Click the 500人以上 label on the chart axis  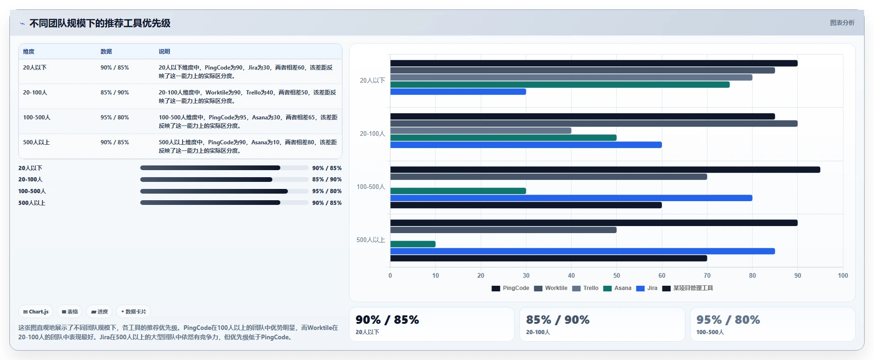[x=371, y=240]
